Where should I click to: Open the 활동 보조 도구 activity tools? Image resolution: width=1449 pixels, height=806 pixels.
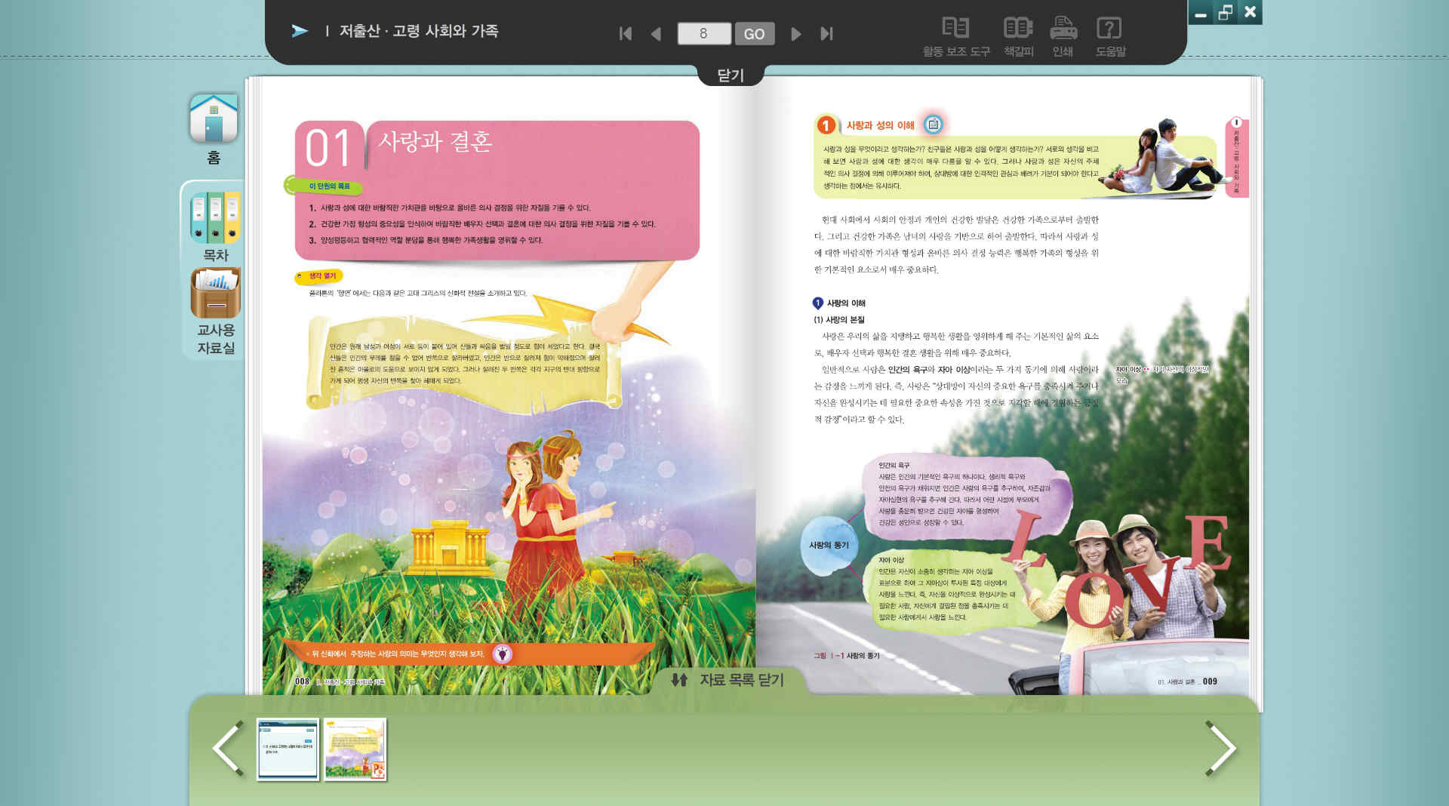tap(955, 35)
